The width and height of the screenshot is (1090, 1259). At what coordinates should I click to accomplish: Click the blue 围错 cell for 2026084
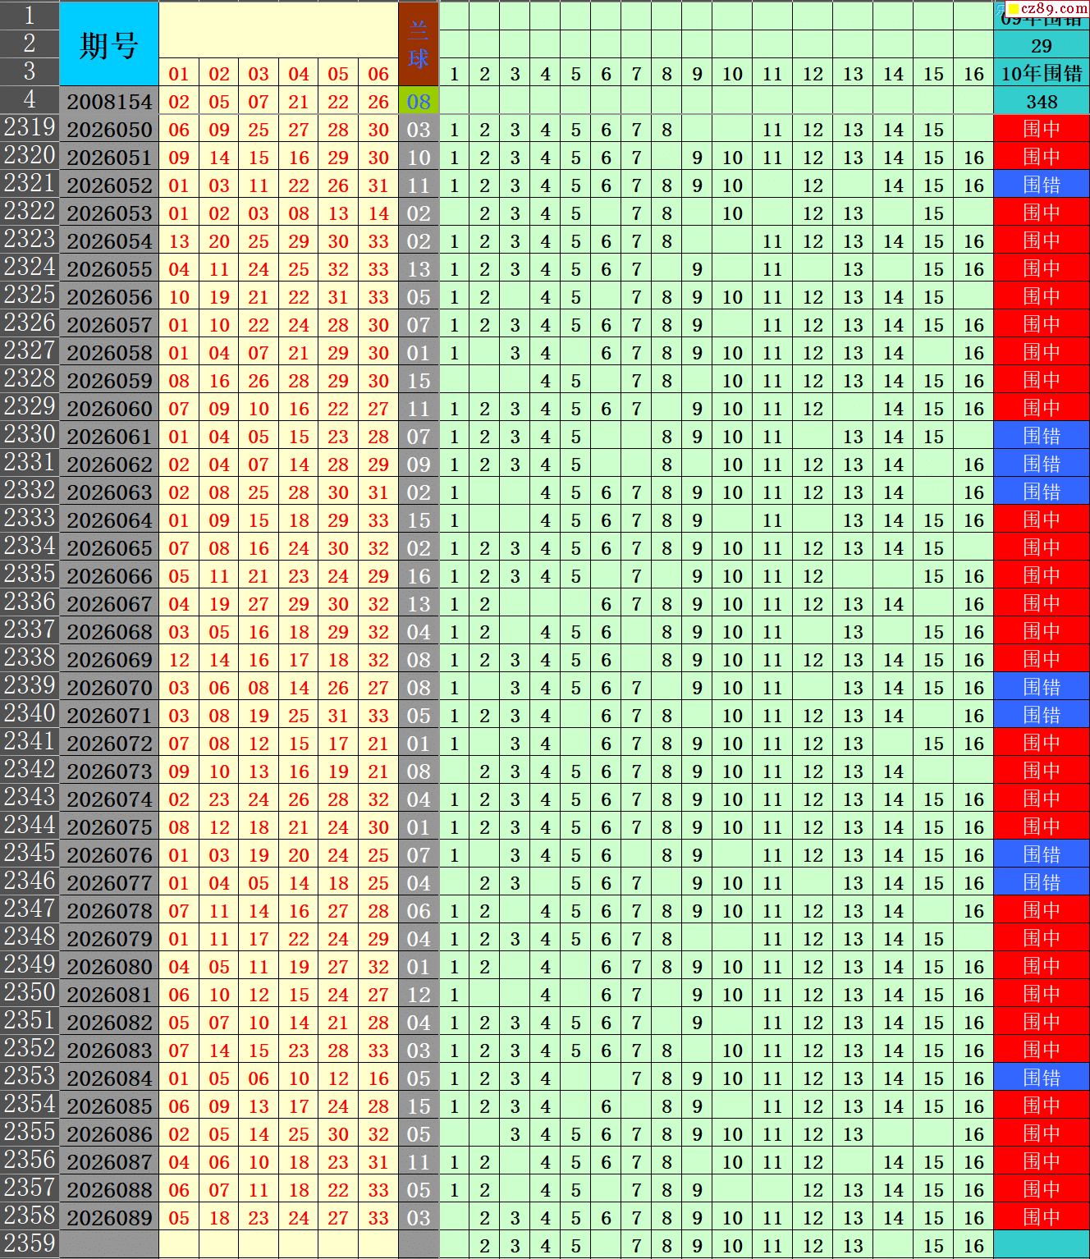1042,1078
